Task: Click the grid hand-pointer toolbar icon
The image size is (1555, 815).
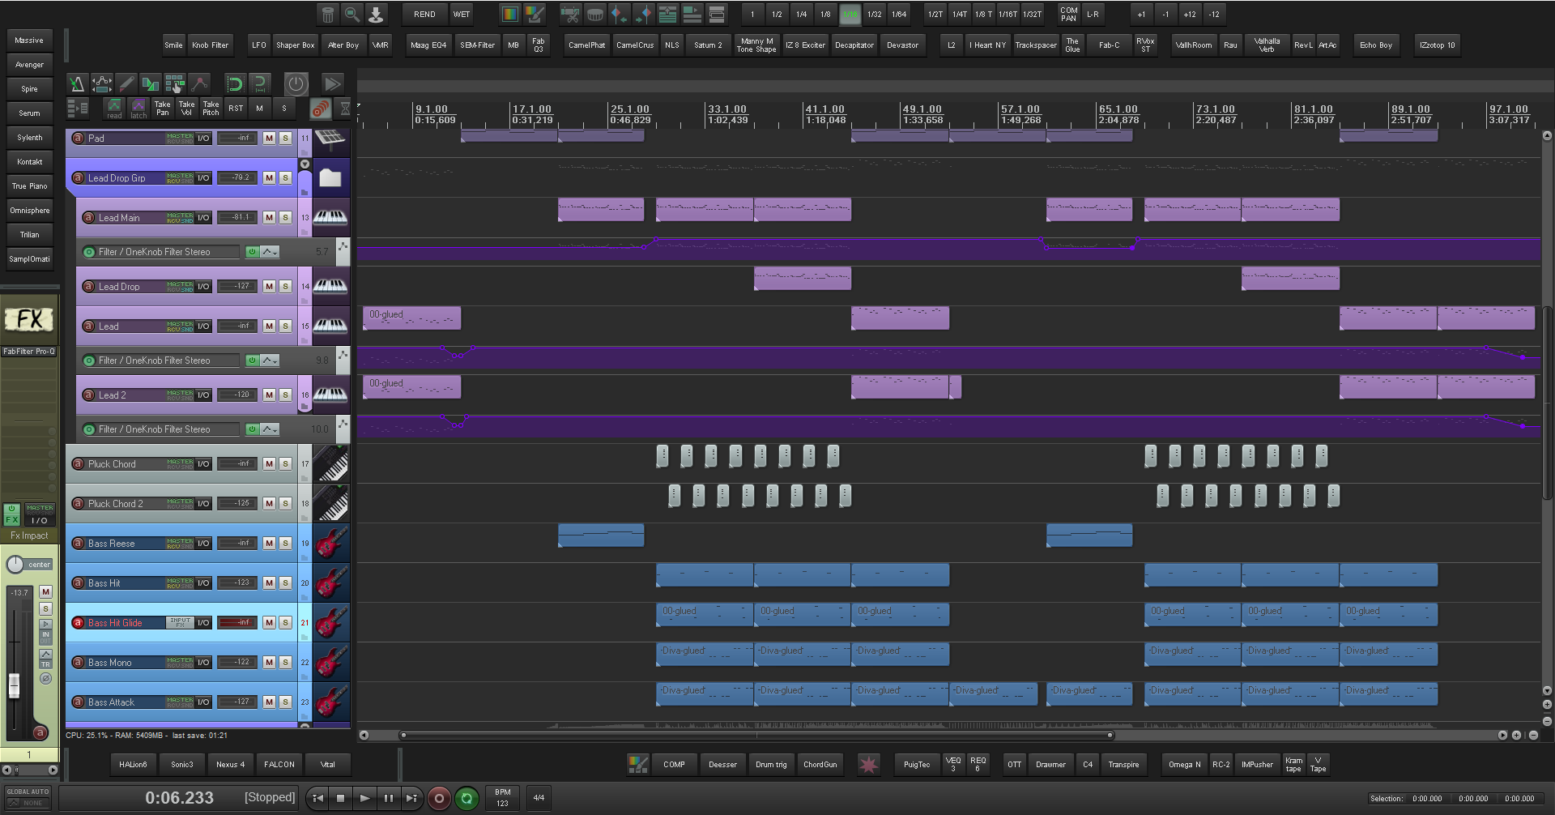Action: (175, 83)
